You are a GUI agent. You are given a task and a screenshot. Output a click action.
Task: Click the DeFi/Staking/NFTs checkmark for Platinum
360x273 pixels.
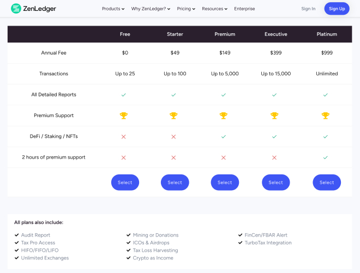[x=325, y=137]
